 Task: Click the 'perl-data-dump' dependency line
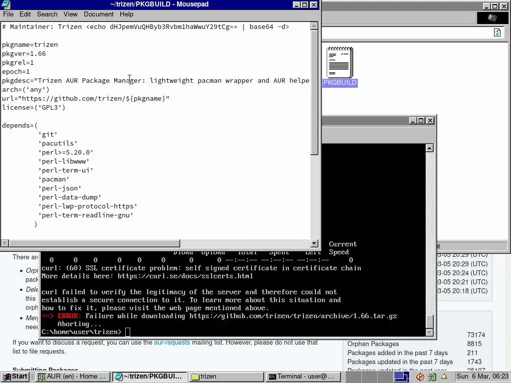tap(70, 197)
